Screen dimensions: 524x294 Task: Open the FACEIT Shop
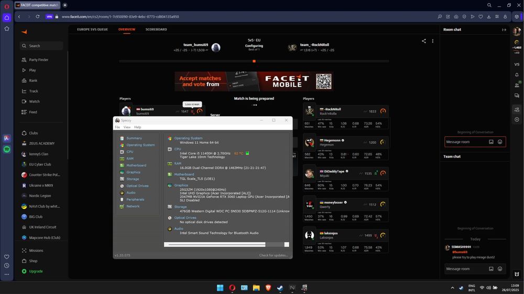coord(33,261)
